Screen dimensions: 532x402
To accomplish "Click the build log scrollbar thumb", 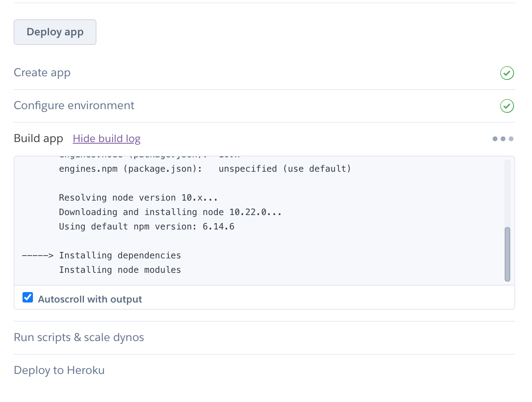I will 507,254.
